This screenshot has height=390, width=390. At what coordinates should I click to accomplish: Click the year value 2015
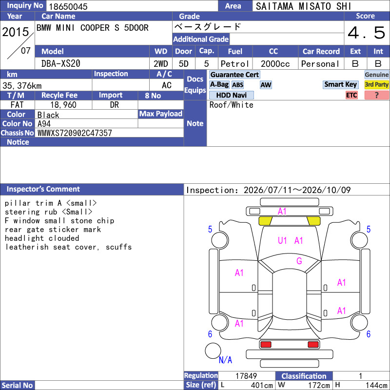point(16,32)
